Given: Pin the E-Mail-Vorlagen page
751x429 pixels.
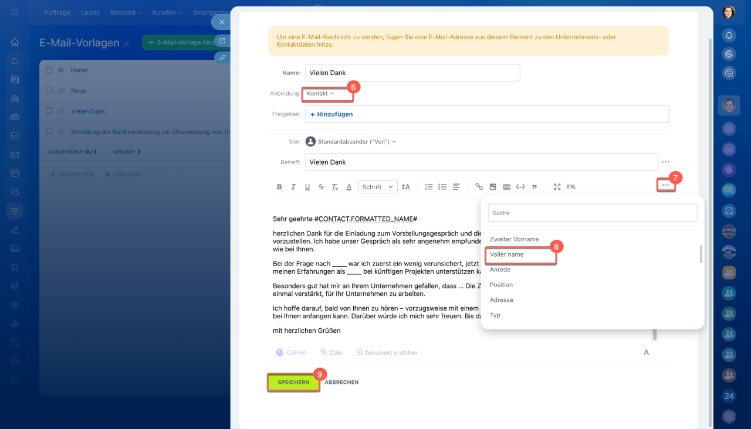Looking at the screenshot, I should pos(126,43).
